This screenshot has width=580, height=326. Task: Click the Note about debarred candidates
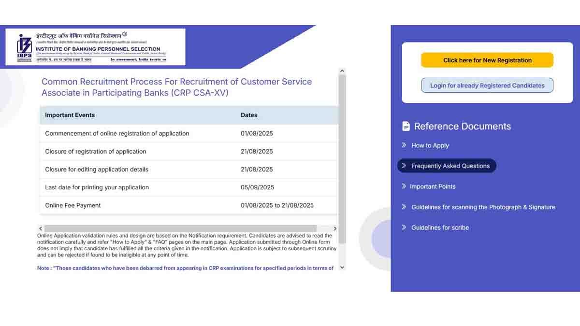click(x=186, y=268)
